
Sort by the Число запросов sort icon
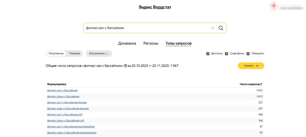click(x=261, y=84)
